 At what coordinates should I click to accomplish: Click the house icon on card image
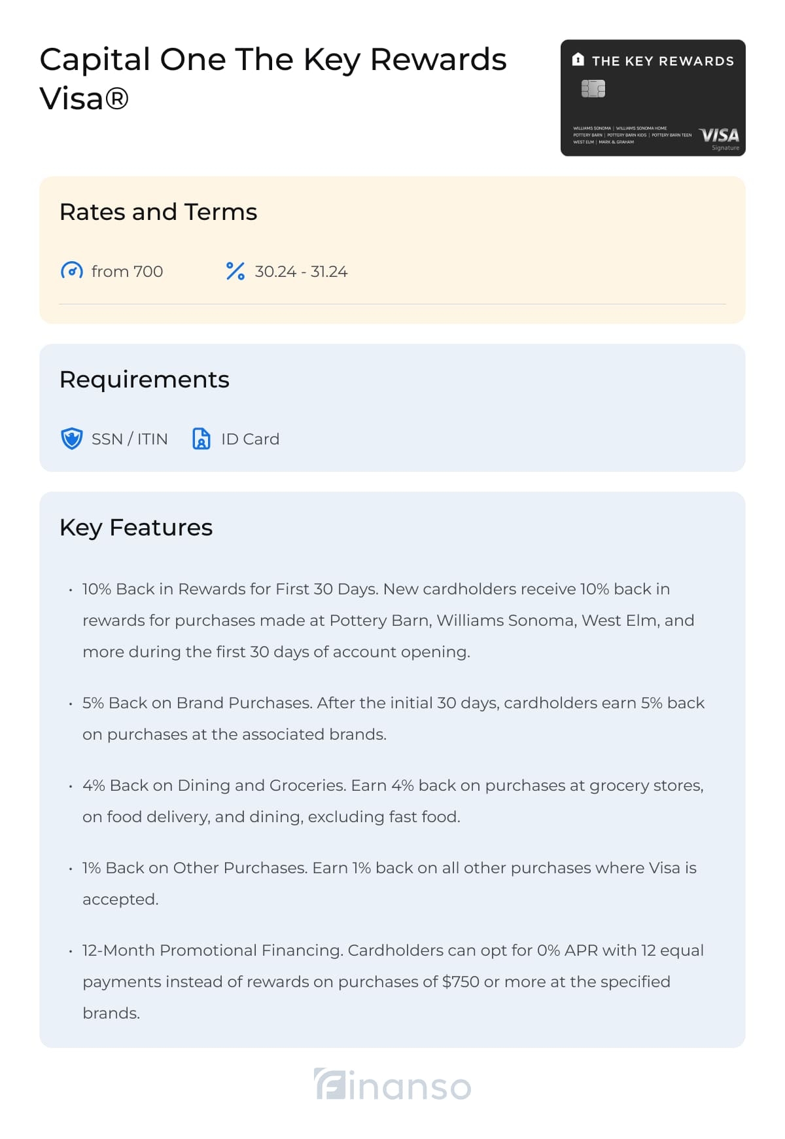click(x=578, y=60)
